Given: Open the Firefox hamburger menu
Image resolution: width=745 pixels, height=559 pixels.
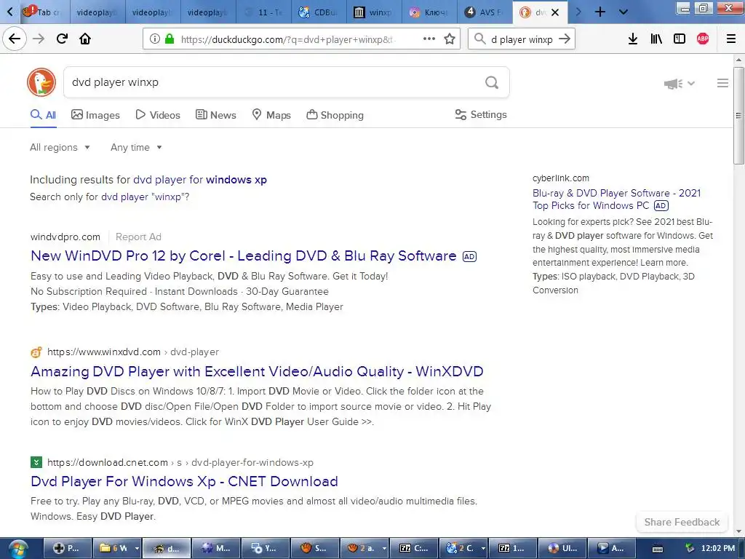Looking at the screenshot, I should 731,39.
